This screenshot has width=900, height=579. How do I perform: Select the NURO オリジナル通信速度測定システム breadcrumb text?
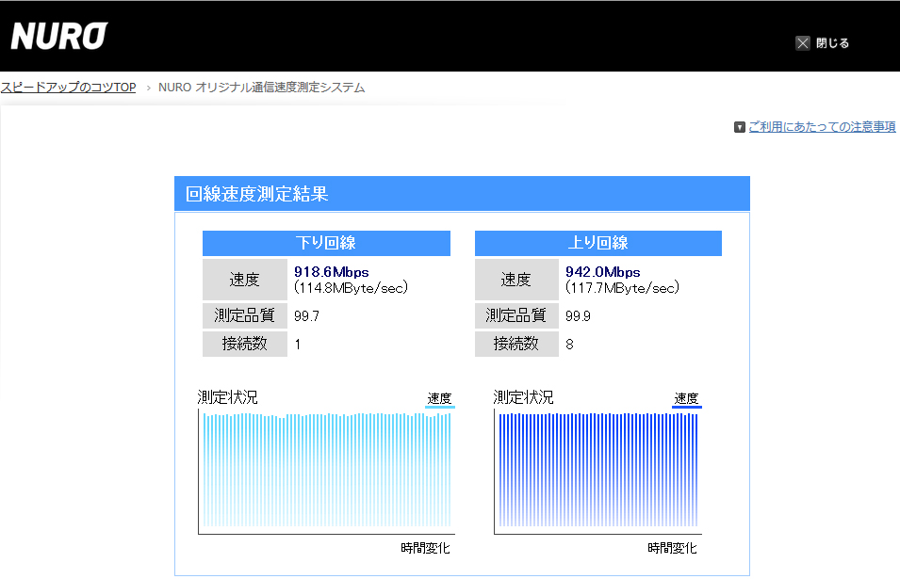pyautogui.click(x=261, y=88)
